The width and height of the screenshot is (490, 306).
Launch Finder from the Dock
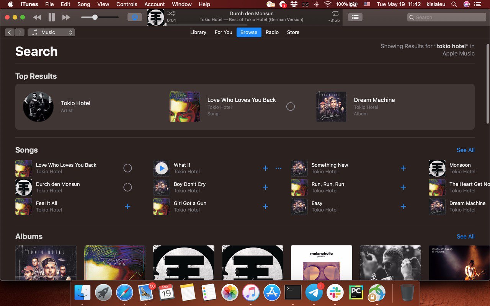(x=82, y=293)
